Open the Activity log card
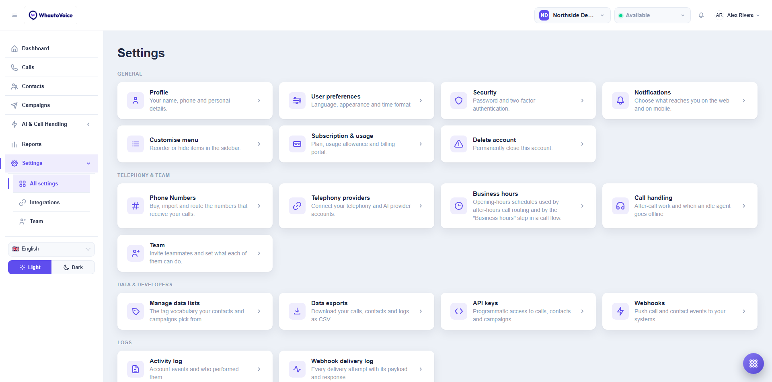Viewport: 772px width, 382px height. click(195, 366)
